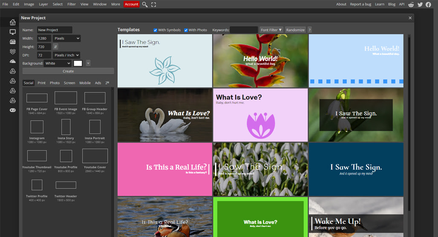
Task: Choose the FB Page Cover preset
Action: [x=37, y=103]
